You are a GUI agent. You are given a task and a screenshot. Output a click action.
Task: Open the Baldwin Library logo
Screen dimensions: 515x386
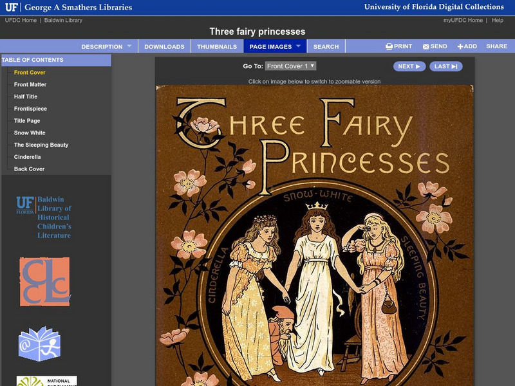click(44, 217)
